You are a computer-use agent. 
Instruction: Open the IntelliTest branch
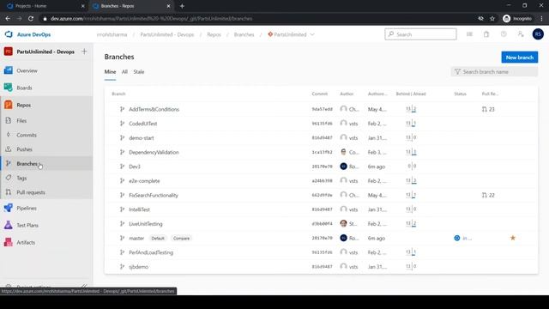(x=139, y=209)
